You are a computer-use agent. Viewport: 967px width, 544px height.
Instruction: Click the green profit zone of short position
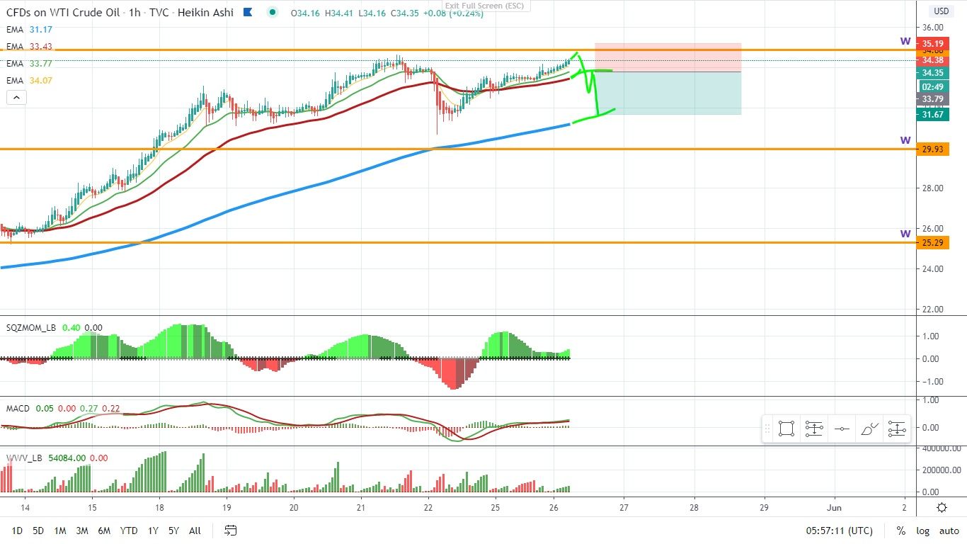point(668,93)
